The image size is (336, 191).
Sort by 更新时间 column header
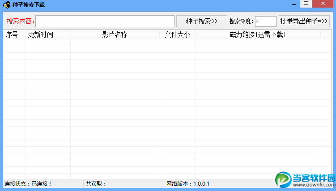pos(48,34)
